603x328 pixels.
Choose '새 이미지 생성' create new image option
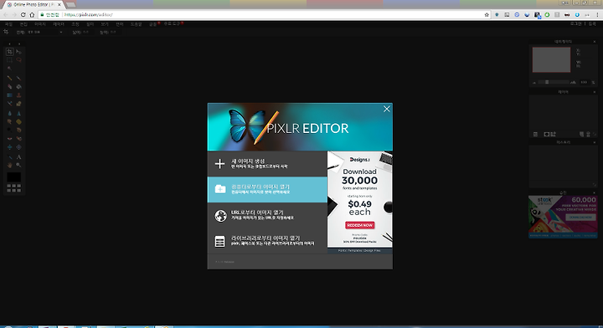click(267, 164)
